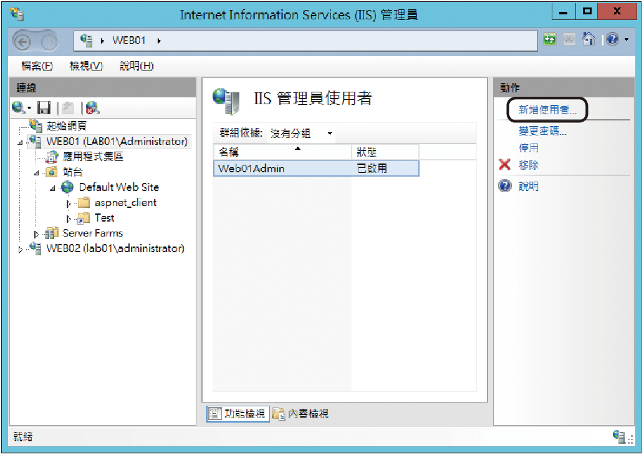Expand the WEB02 server node
The height and width of the screenshot is (455, 644).
tap(20, 250)
